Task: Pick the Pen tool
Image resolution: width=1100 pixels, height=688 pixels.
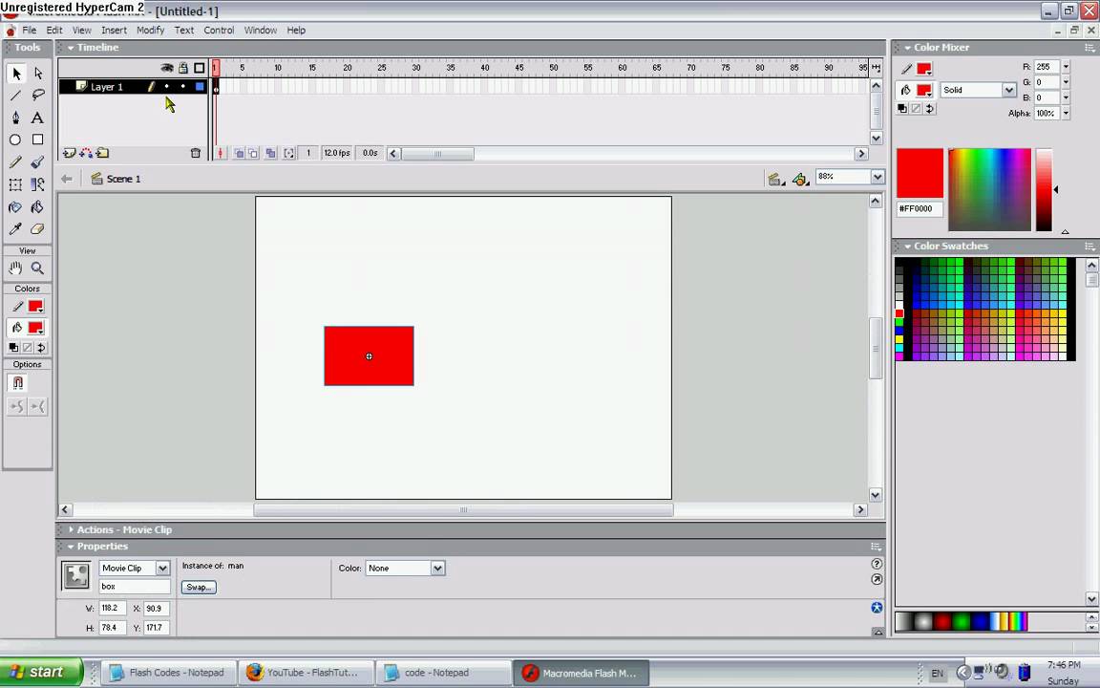Action: pyautogui.click(x=15, y=118)
